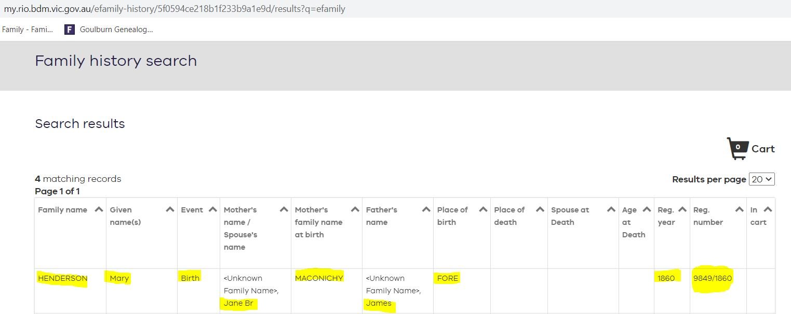The height and width of the screenshot is (314, 791).
Task: Select the HENDERSON family name cell
Action: [63, 278]
